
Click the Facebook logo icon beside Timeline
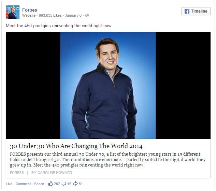pyautogui.click(x=187, y=11)
